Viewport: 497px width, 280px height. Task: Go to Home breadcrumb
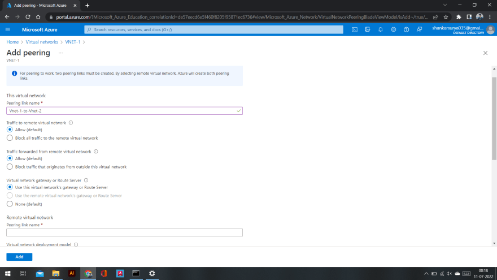[x=12, y=42]
